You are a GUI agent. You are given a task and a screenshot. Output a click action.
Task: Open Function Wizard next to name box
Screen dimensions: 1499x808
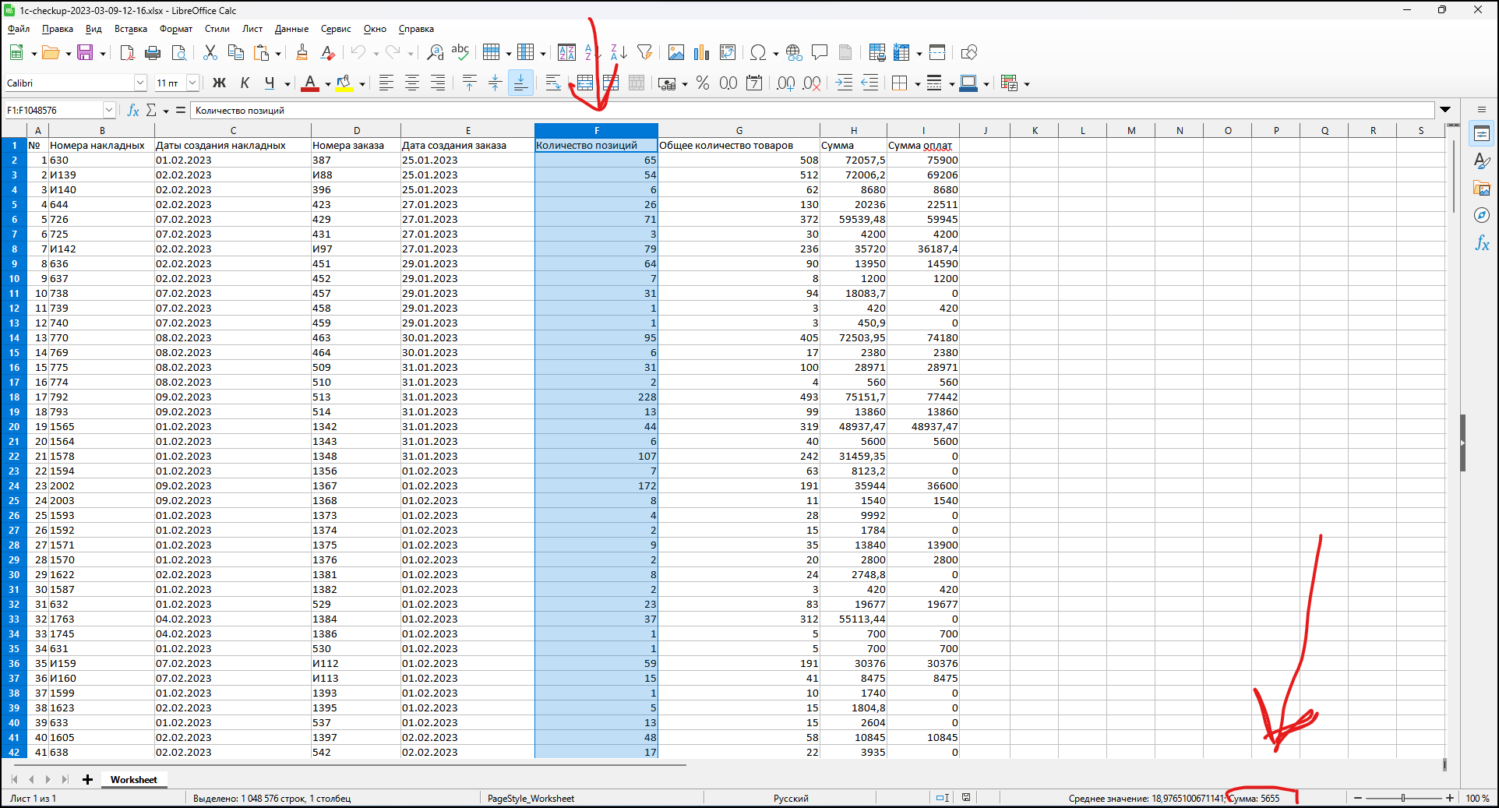tap(133, 111)
